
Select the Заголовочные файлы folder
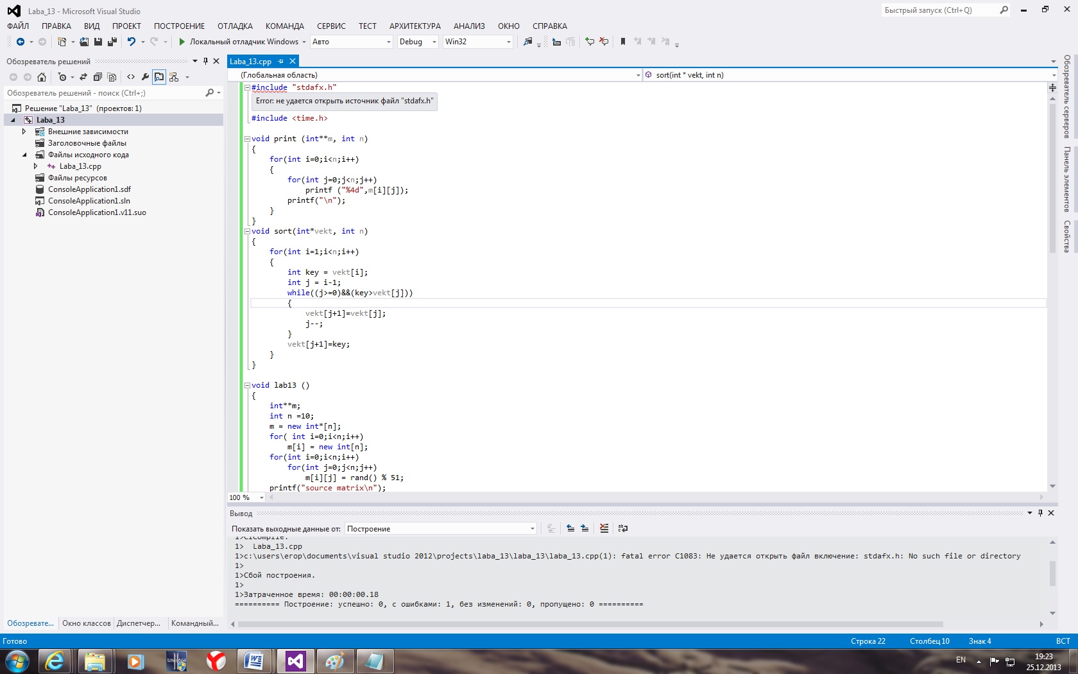tap(87, 143)
